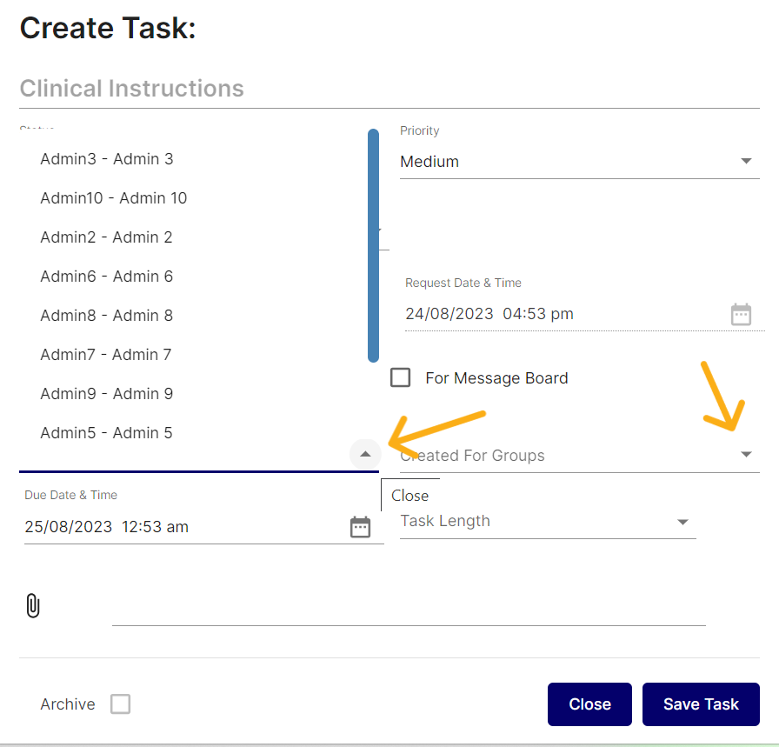Open the Due Date calendar picker icon

coord(360,527)
